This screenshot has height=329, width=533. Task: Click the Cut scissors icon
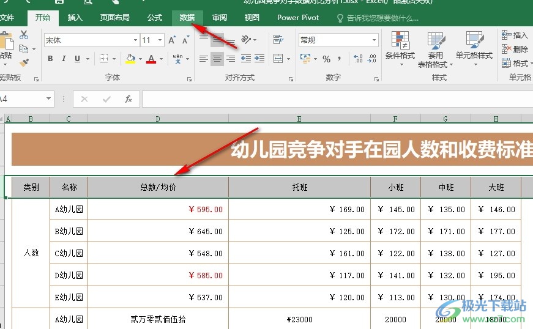[x=24, y=35]
